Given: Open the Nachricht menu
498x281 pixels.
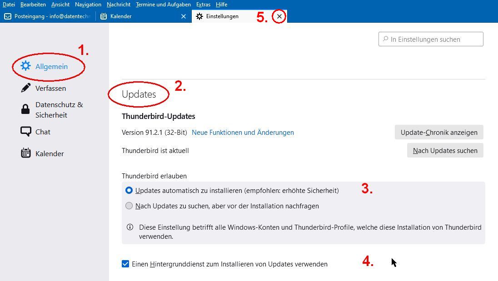Looking at the screenshot, I should (x=119, y=5).
